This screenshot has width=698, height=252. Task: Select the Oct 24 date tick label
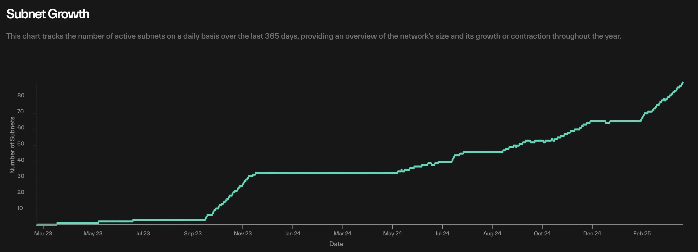click(x=542, y=233)
